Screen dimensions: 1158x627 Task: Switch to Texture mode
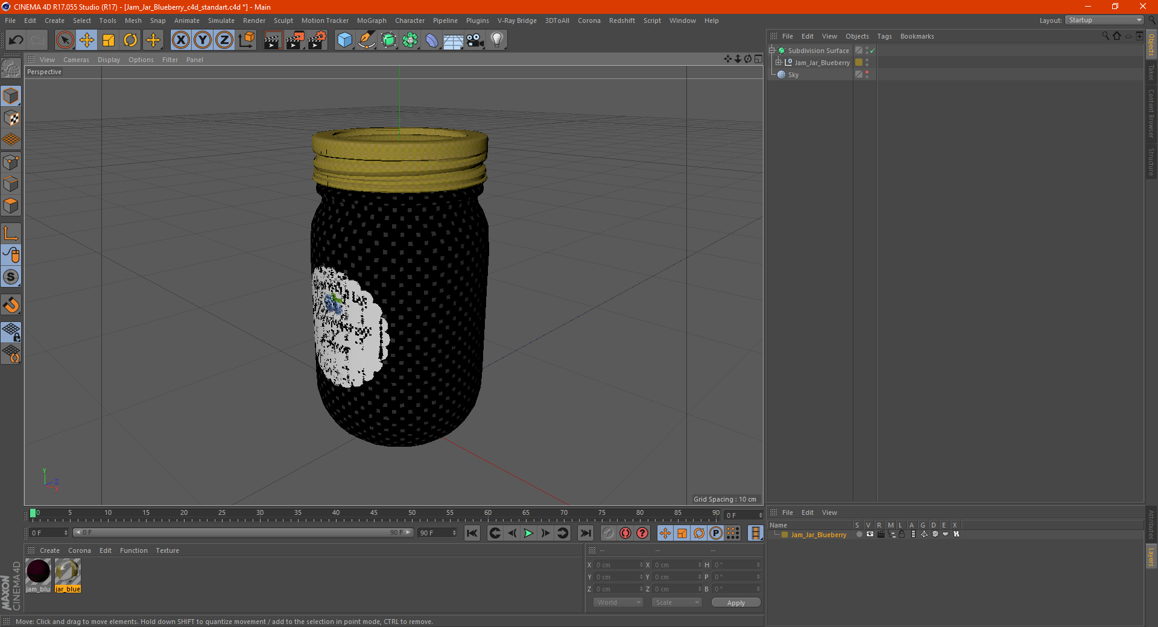[11, 118]
